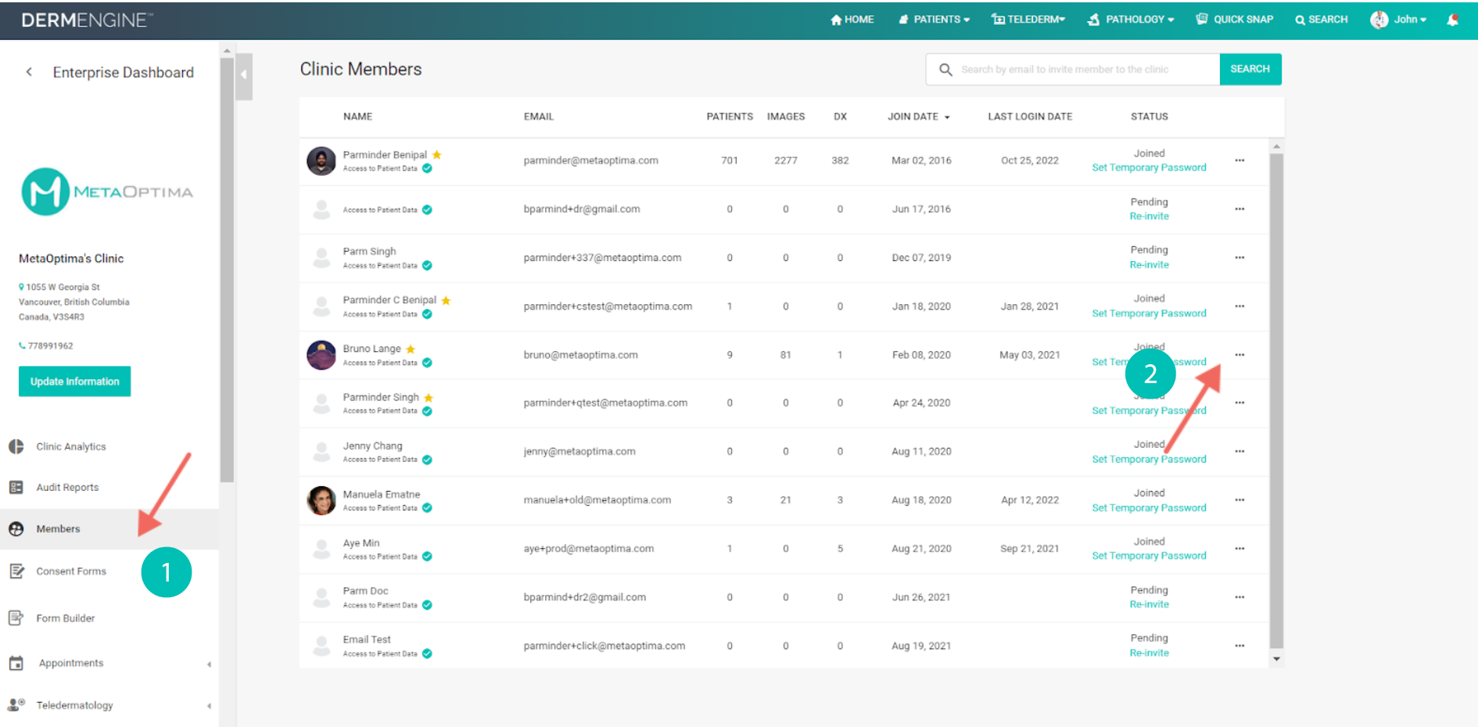Open more options for Aye Min row
Image resolution: width=1478 pixels, height=727 pixels.
1239,548
